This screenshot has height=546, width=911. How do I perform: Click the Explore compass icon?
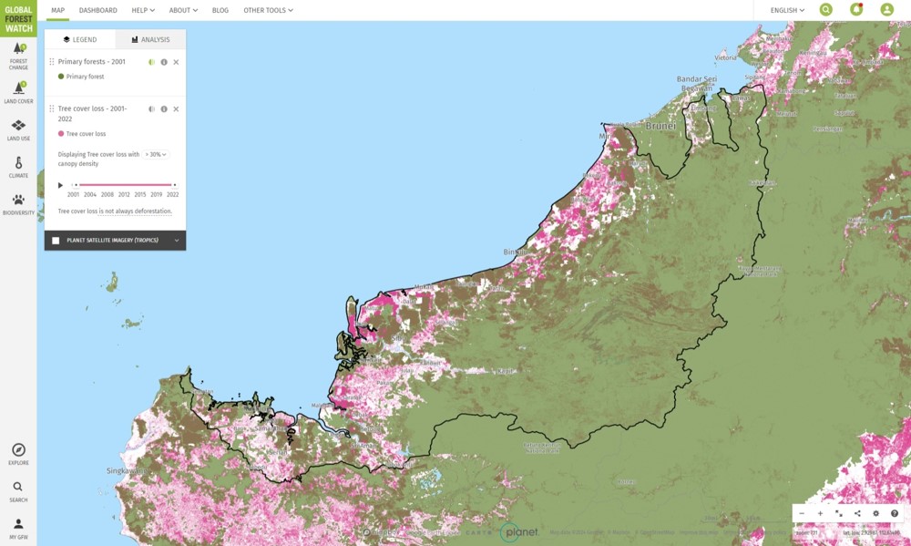[18, 453]
